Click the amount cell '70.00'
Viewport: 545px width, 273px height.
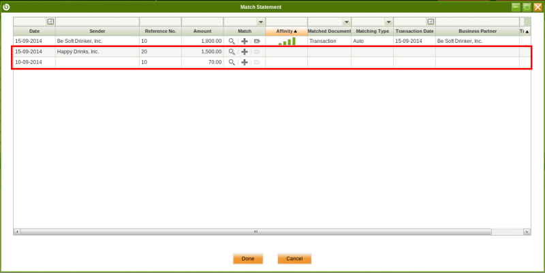[202, 62]
